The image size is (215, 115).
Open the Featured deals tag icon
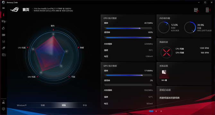tap(4, 48)
